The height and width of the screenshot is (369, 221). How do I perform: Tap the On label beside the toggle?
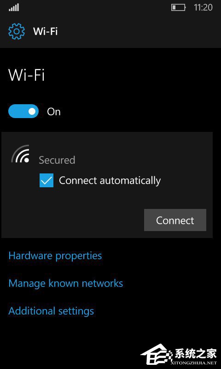[54, 112]
